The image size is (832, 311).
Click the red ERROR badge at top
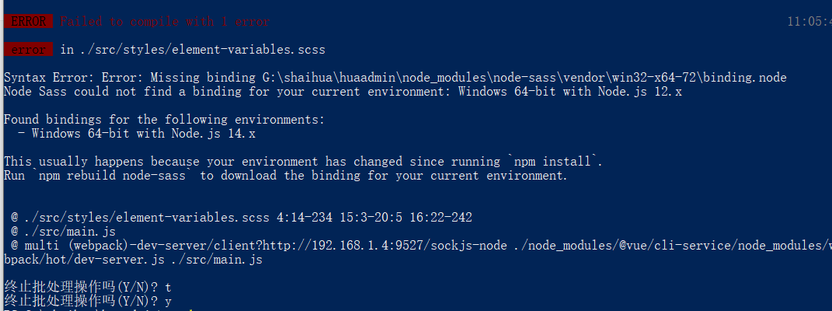pyautogui.click(x=28, y=21)
